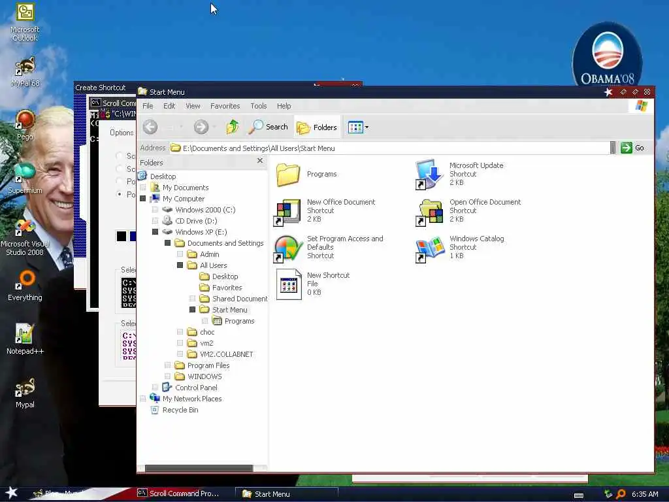Launch the Supermium desktop icon
Screen dimensions: 669x502
pyautogui.click(x=25, y=178)
